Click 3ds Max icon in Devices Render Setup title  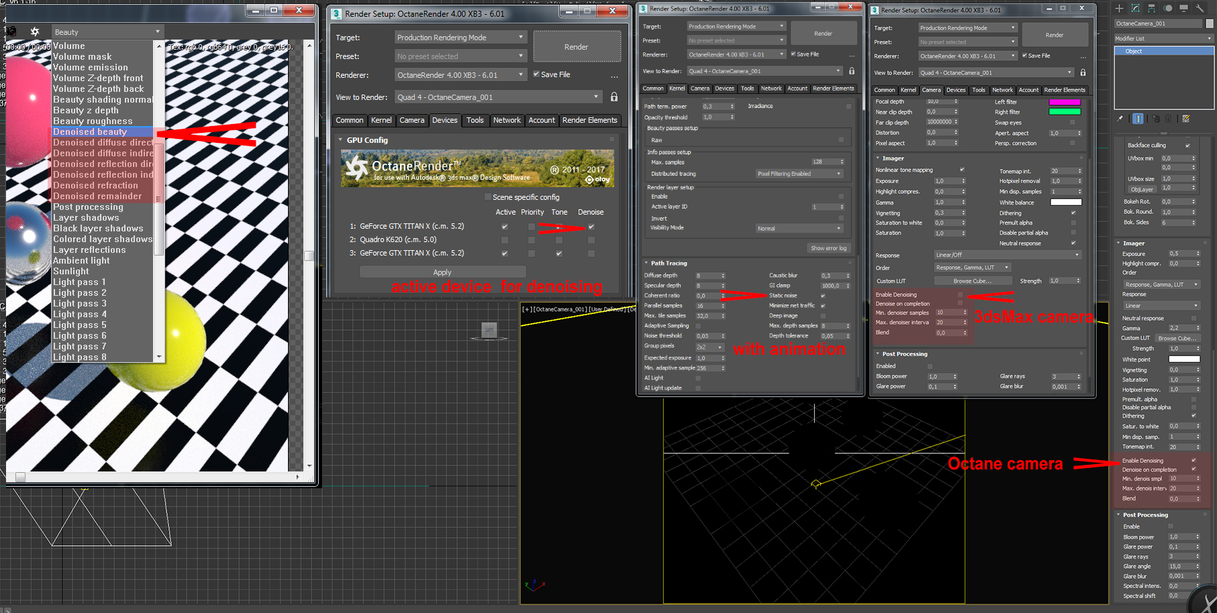click(x=336, y=13)
